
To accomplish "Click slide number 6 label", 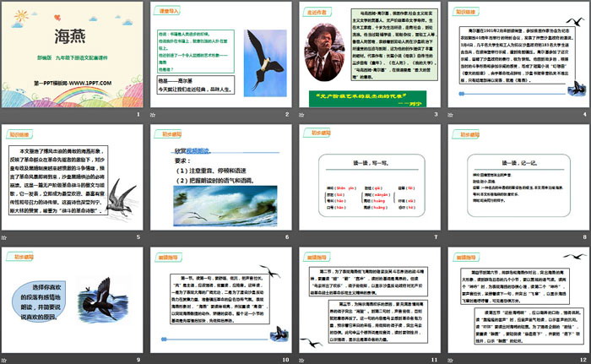I will coord(287,236).
